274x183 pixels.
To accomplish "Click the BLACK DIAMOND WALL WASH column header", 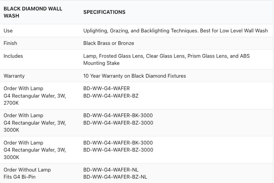I will 33,12.
